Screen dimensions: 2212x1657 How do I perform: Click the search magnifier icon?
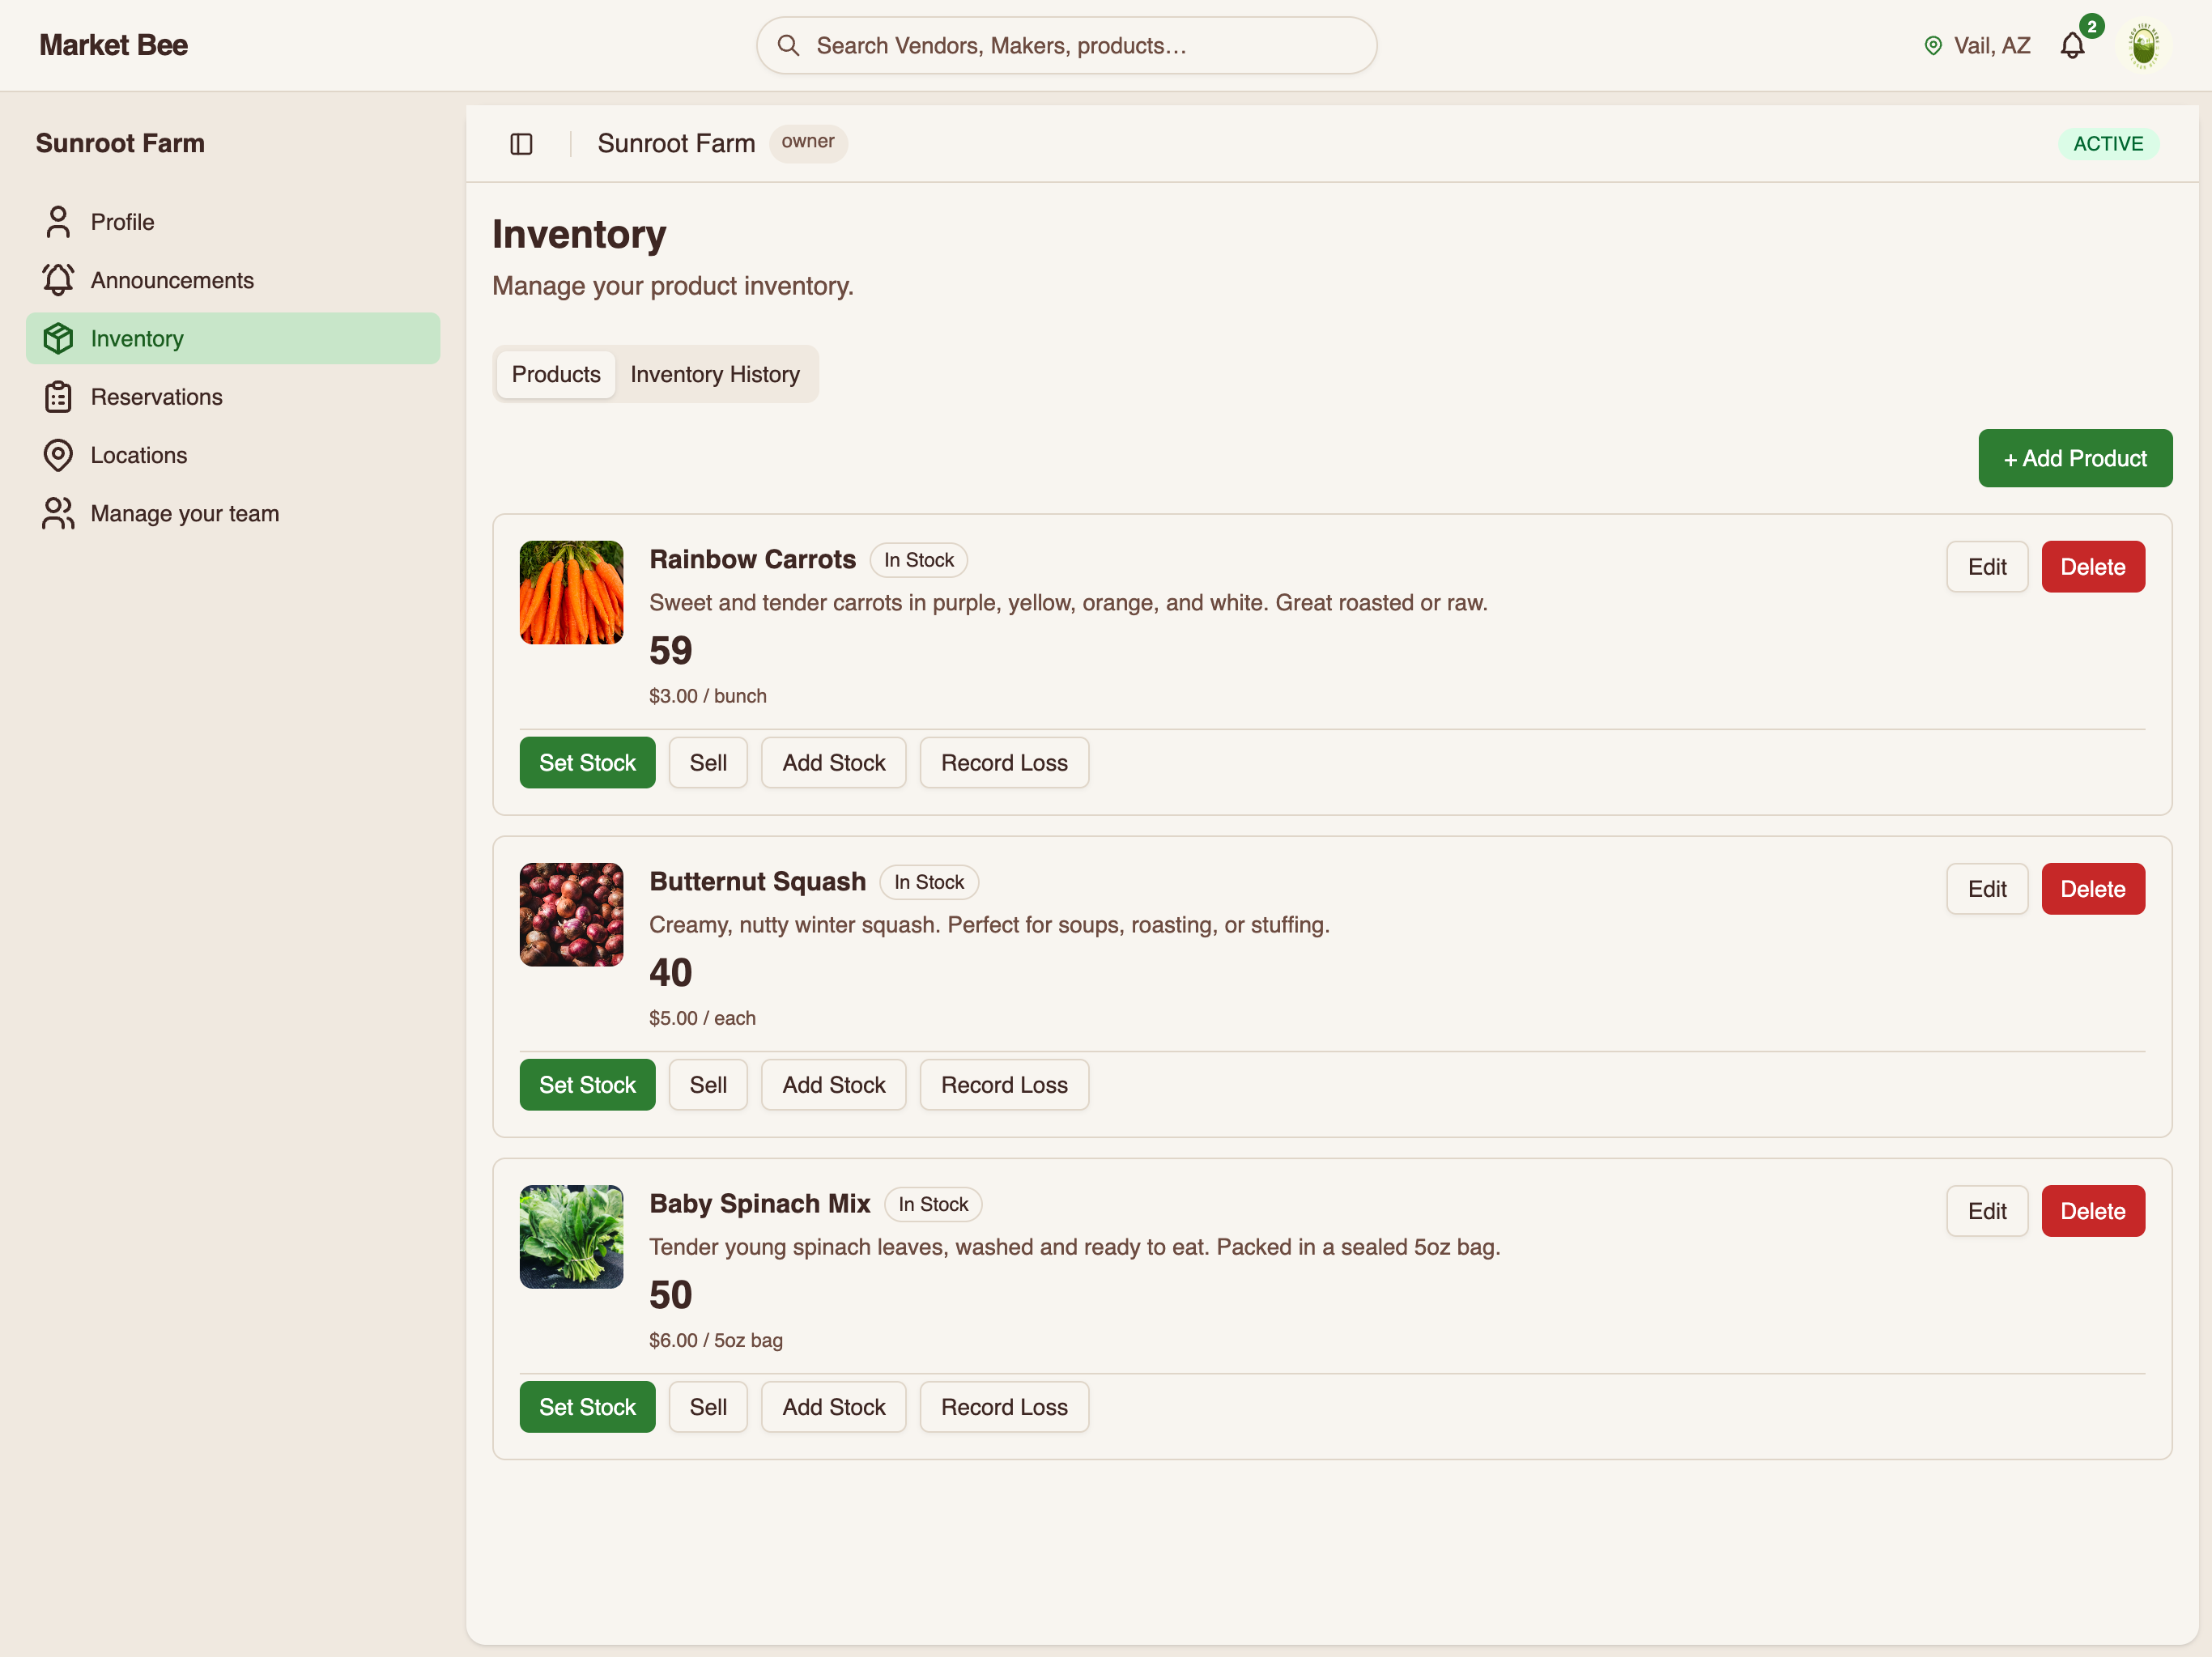click(x=788, y=45)
